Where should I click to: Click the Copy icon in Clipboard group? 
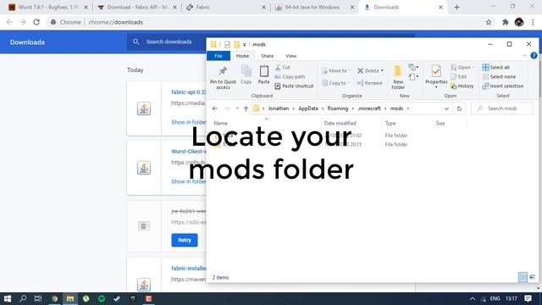pyautogui.click(x=246, y=75)
